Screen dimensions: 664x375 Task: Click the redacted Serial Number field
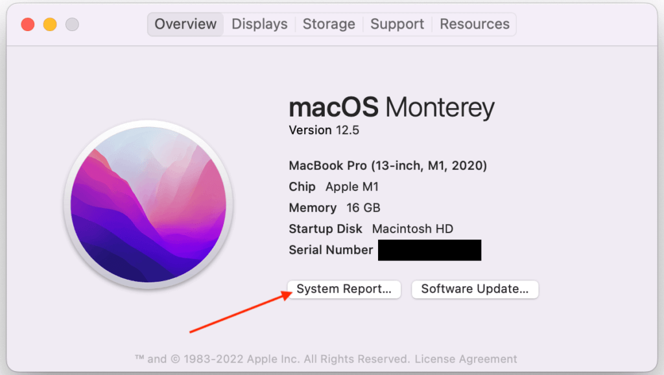[x=429, y=250]
